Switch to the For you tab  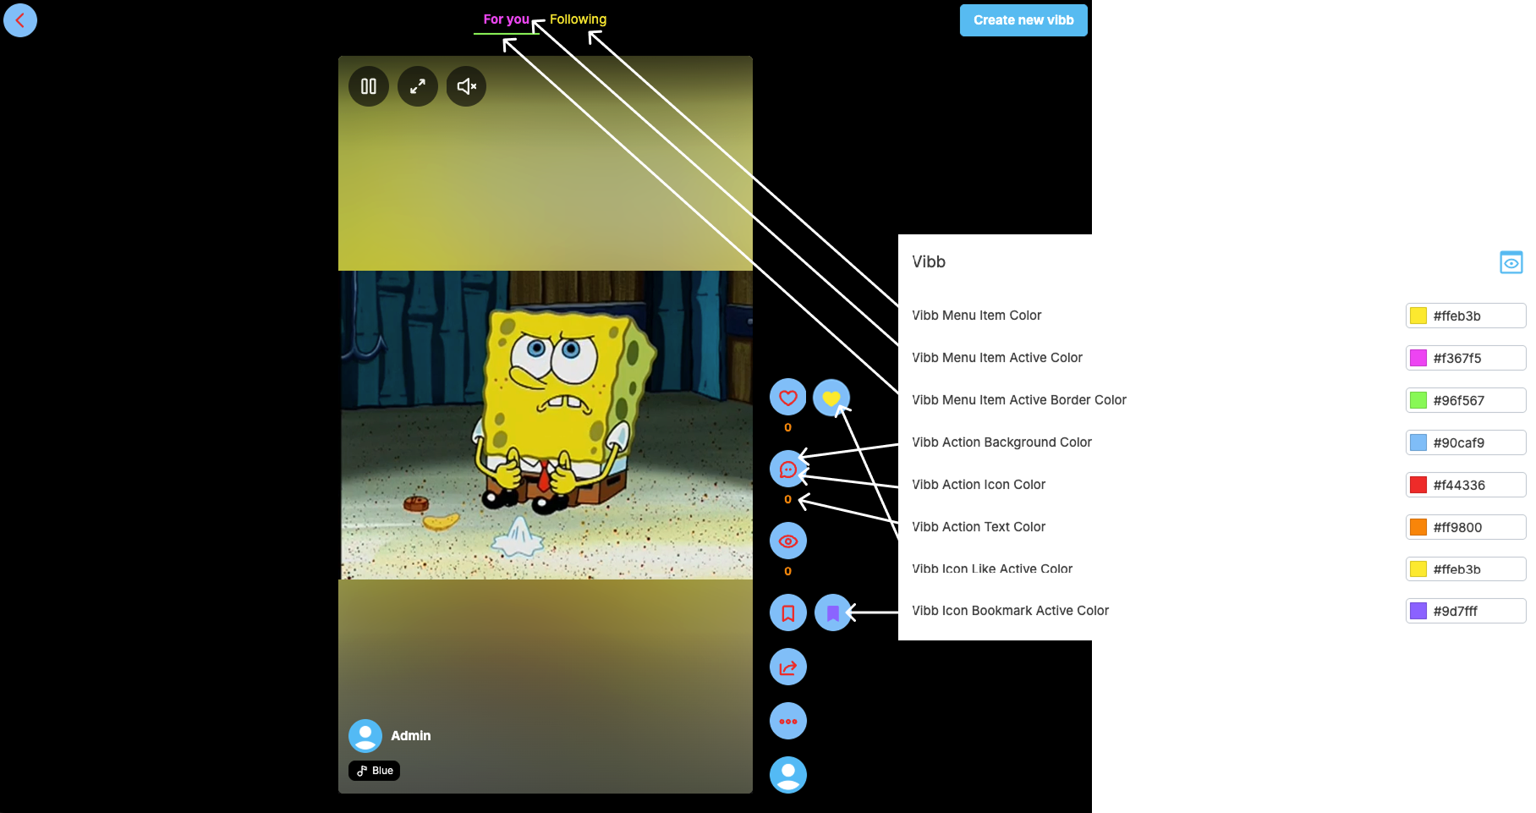[x=506, y=19]
